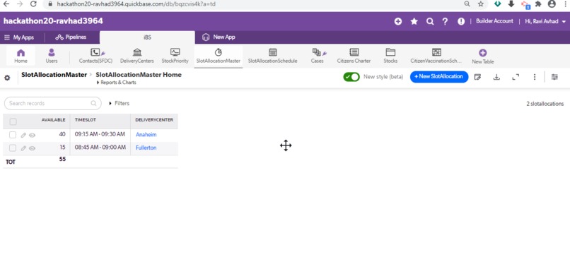Open the Cases table
Image resolution: width=570 pixels, height=257 pixels.
[x=318, y=56]
